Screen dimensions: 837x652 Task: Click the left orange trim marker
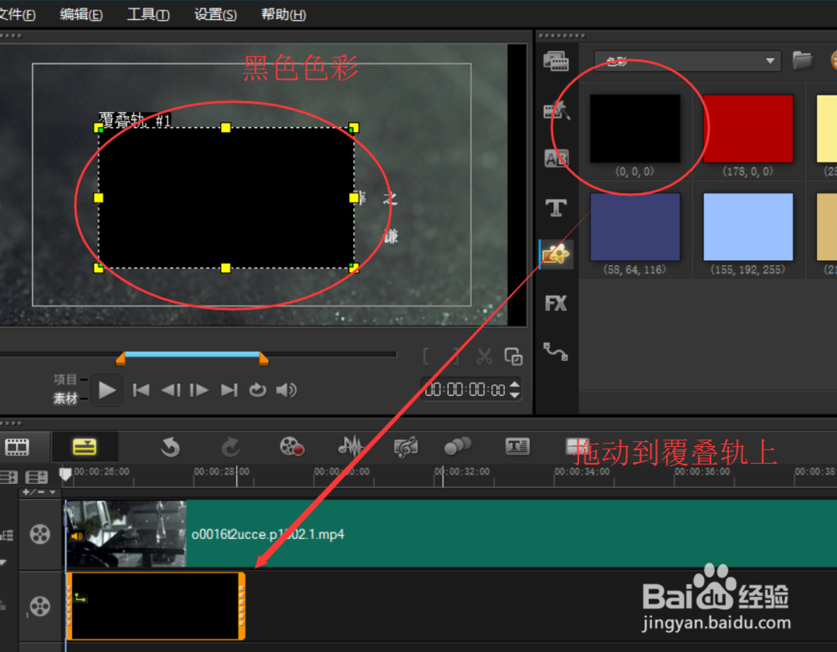(121, 359)
